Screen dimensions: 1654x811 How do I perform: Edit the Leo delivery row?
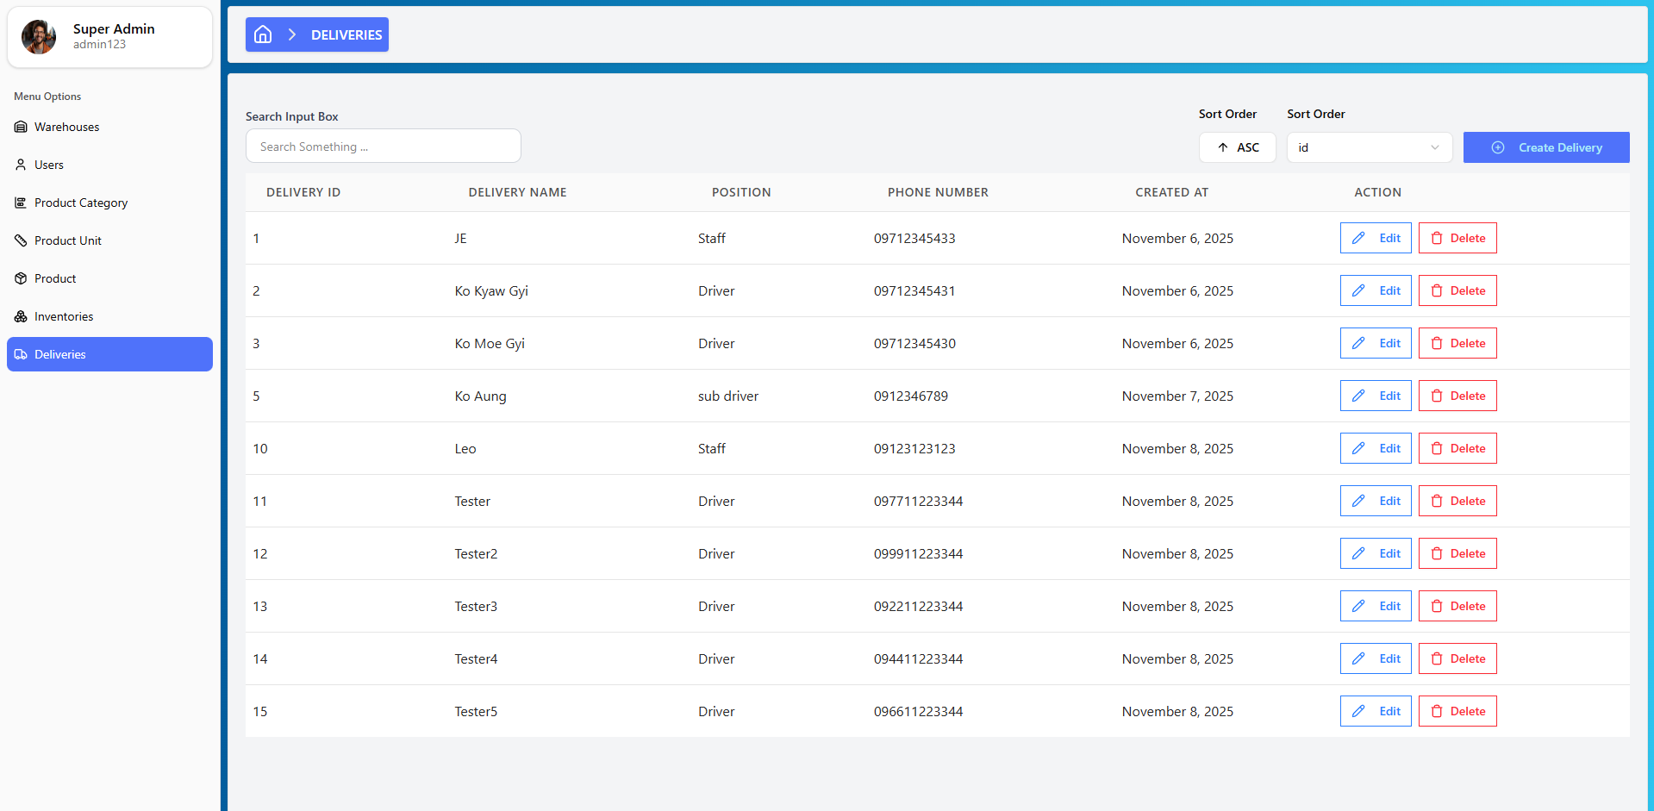pos(1376,448)
